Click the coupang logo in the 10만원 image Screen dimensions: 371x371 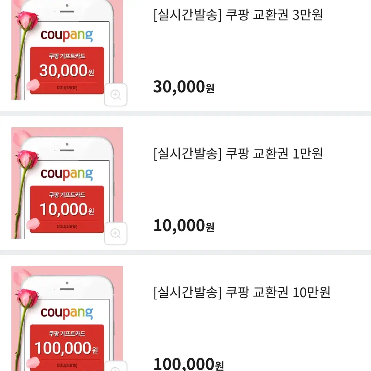[67, 313]
